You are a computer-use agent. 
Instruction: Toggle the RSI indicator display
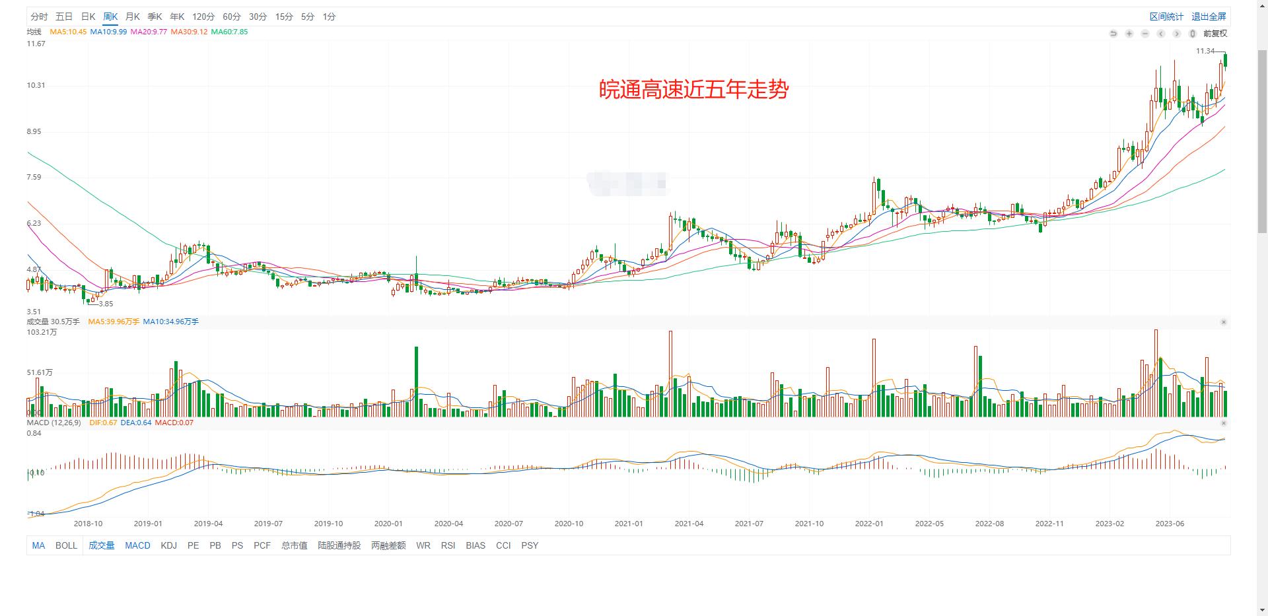tap(448, 545)
